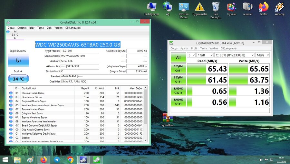Click the 34 °C temperature button
This screenshot has height=164, width=290.
click(x=18, y=79)
